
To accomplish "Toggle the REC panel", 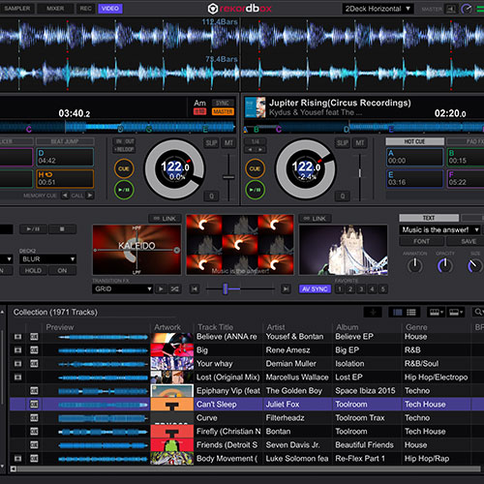I will tap(85, 9).
